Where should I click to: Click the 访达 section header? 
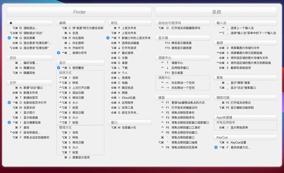30,58
